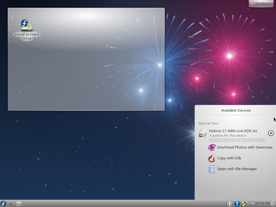The width and height of the screenshot is (276, 207).
Task: Select the Fedora-17-i686-Live-KDE.iso device entry
Action: [233, 131]
